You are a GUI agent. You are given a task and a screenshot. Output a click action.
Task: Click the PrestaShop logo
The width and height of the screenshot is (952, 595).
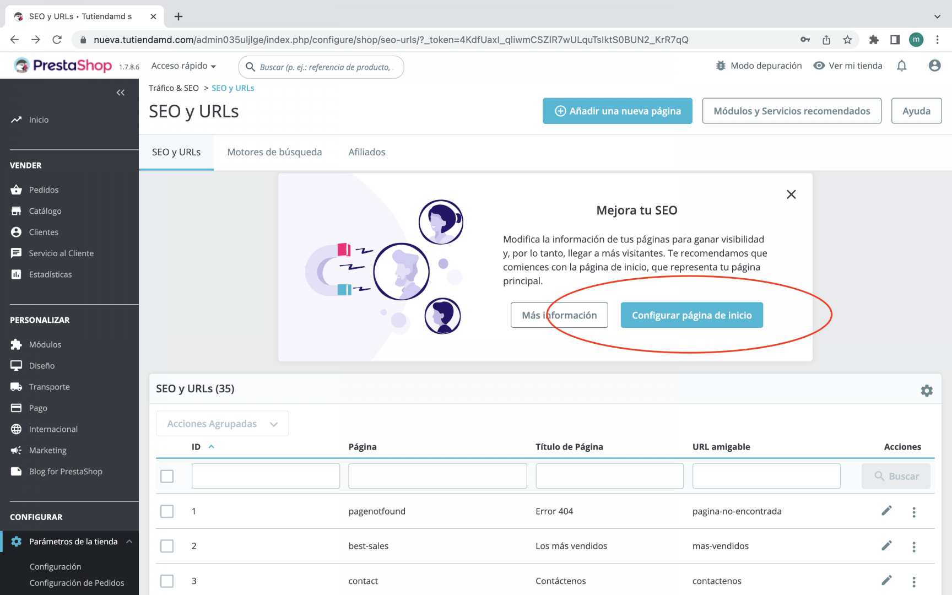63,66
